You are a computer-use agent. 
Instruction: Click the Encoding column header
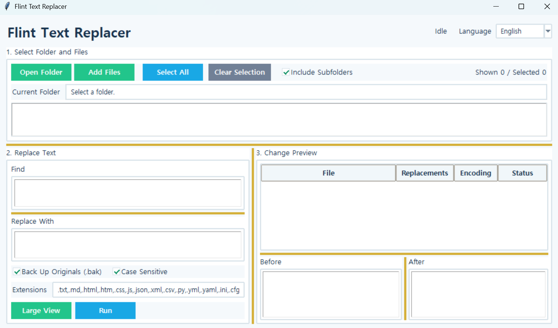pos(475,173)
